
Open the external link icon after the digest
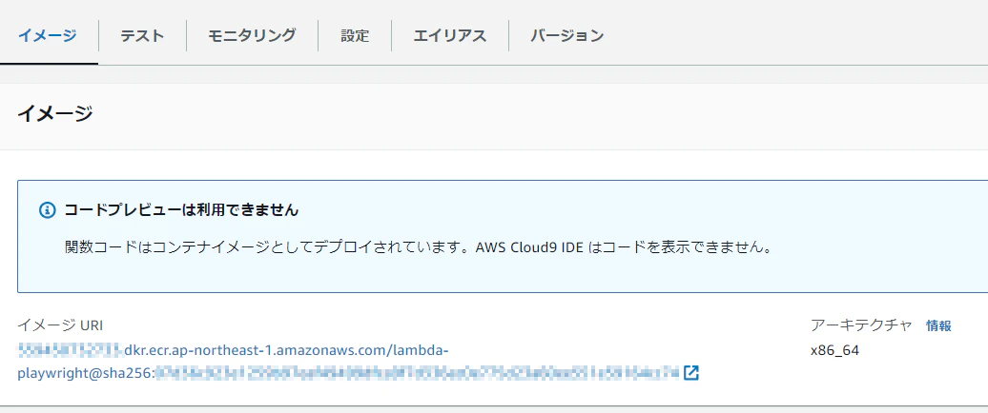[x=691, y=373]
